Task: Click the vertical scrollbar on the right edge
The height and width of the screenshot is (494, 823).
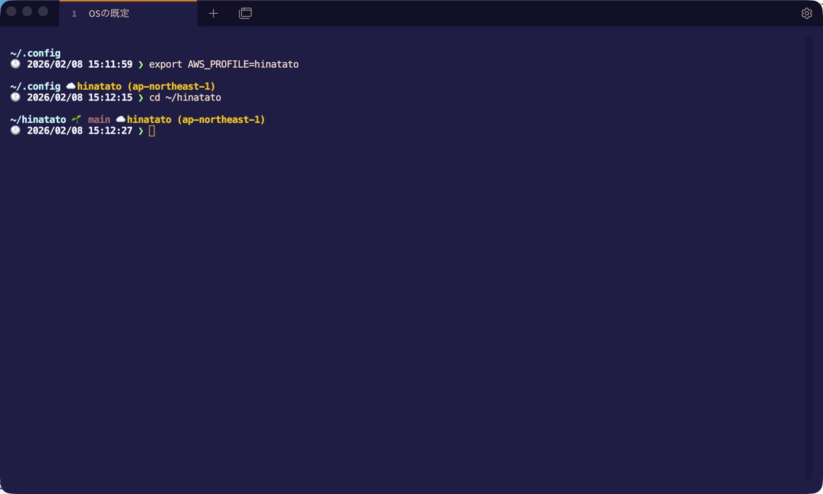Action: tap(809, 256)
